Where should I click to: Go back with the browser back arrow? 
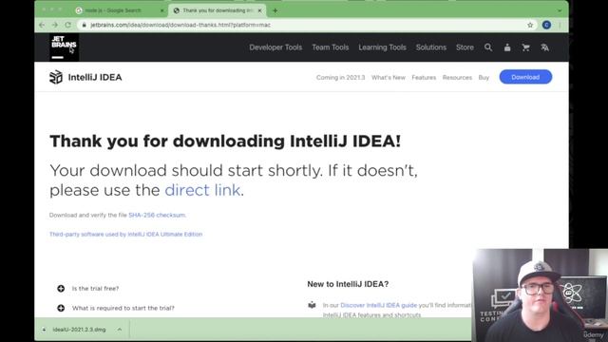pos(42,25)
